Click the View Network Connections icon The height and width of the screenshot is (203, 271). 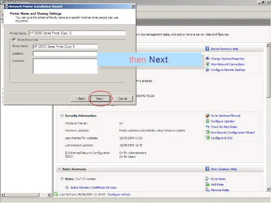[207, 64]
